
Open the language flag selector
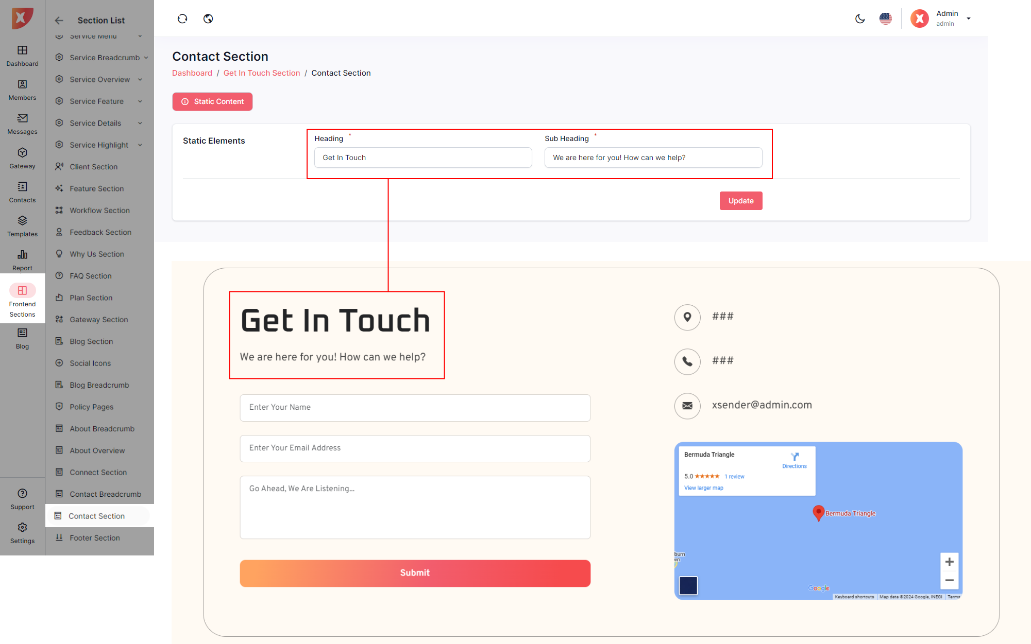(885, 19)
